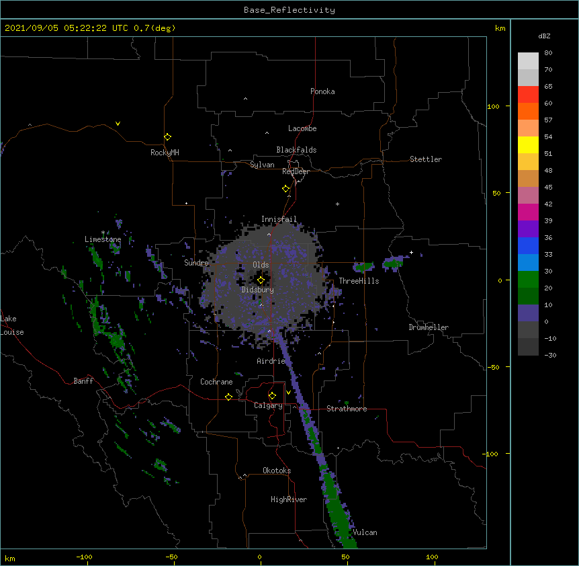Select the radar site diamond between Olds and Didsbury
This screenshot has width=579, height=566.
click(x=261, y=280)
